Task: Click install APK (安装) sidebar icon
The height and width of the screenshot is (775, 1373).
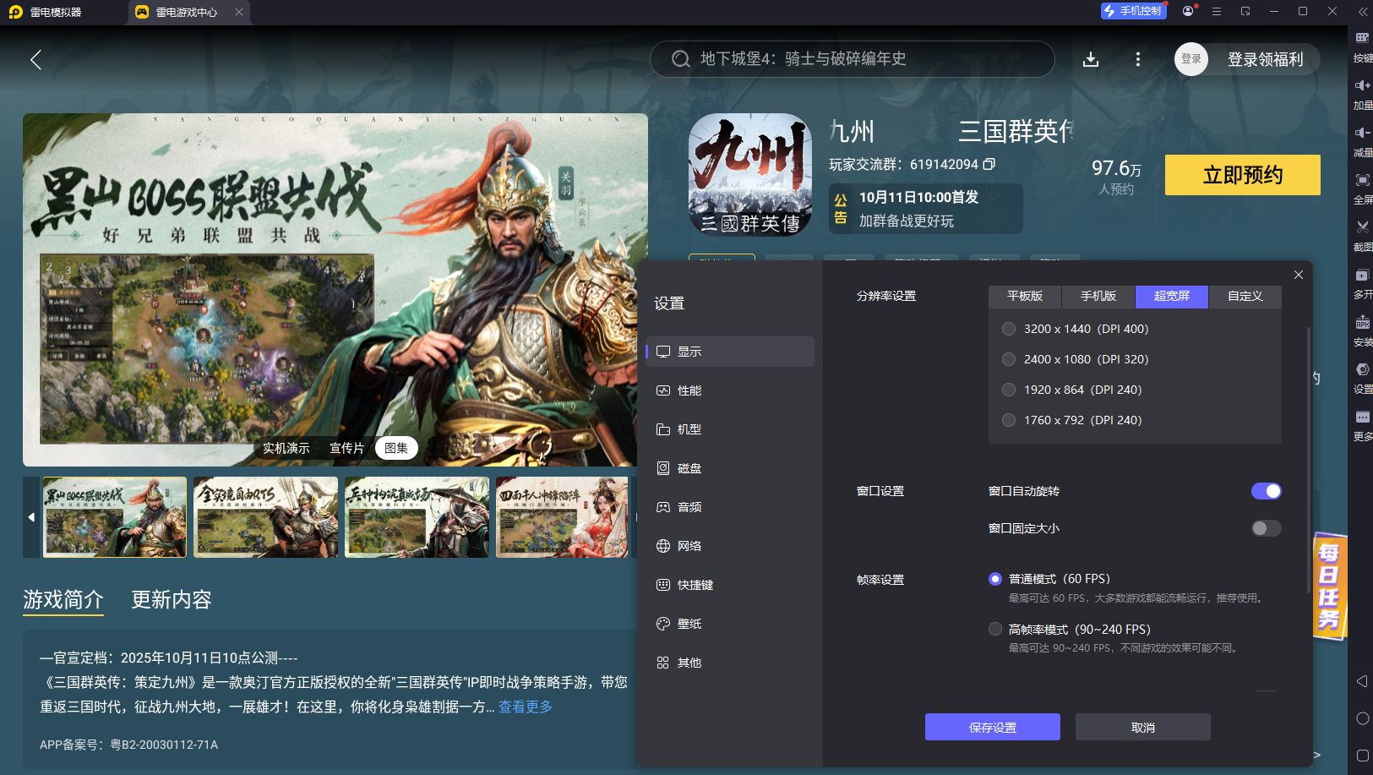Action: [x=1362, y=330]
